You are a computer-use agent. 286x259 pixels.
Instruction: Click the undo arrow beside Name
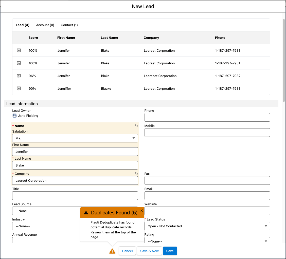[x=136, y=126]
